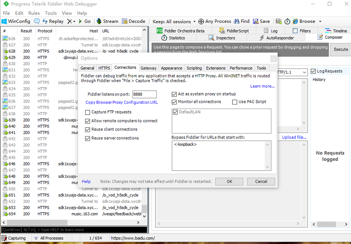
Task: Click Cancel in the Options dialog
Action: [x=261, y=181]
